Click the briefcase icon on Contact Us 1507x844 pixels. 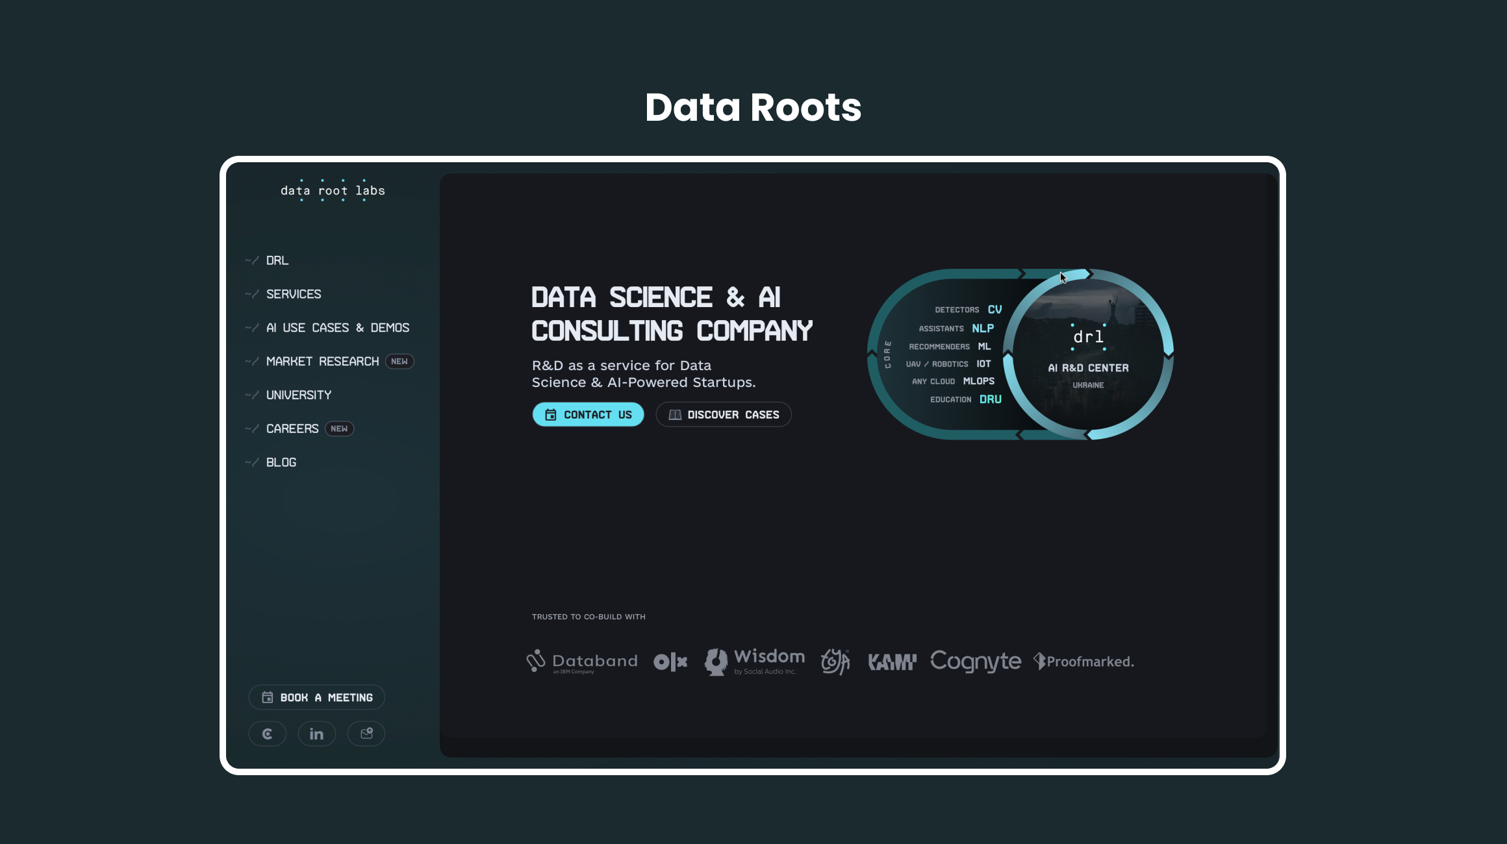click(x=550, y=414)
